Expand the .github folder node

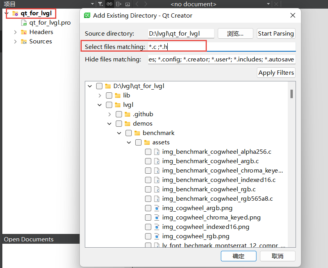[109, 114]
